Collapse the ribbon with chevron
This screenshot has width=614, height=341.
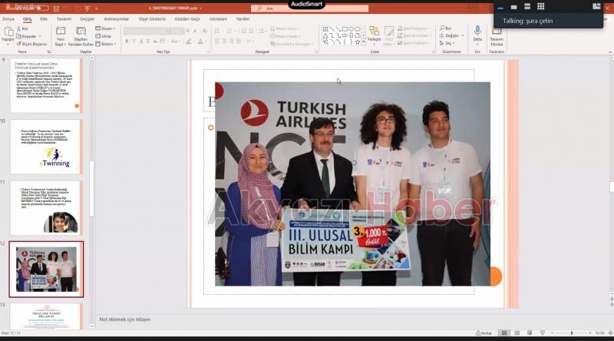[610, 51]
